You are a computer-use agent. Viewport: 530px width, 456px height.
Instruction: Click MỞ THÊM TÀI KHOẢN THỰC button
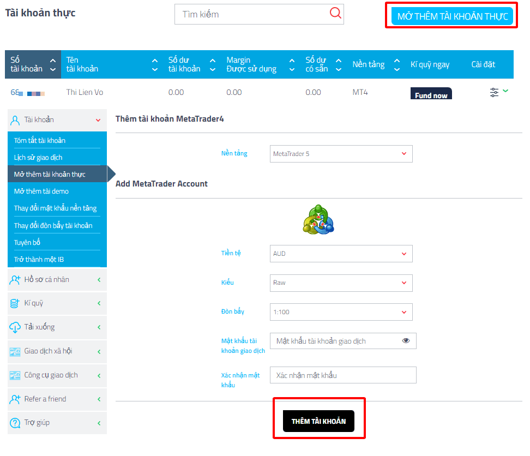point(452,16)
